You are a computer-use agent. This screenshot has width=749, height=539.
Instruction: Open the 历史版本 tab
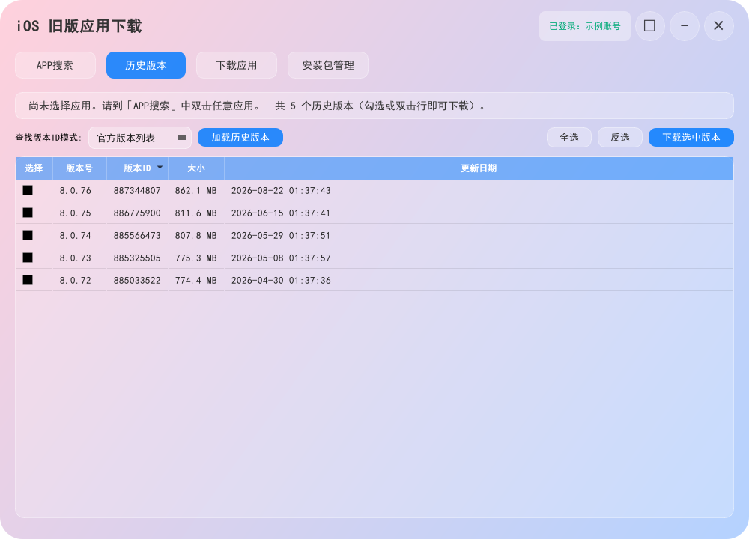(146, 65)
